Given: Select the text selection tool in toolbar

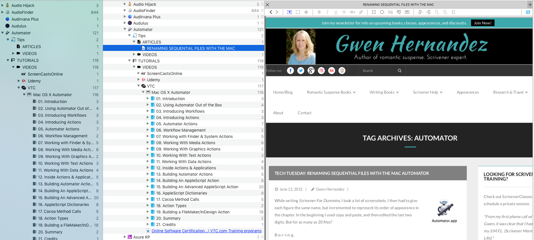Looking at the screenshot, I should [289, 12].
